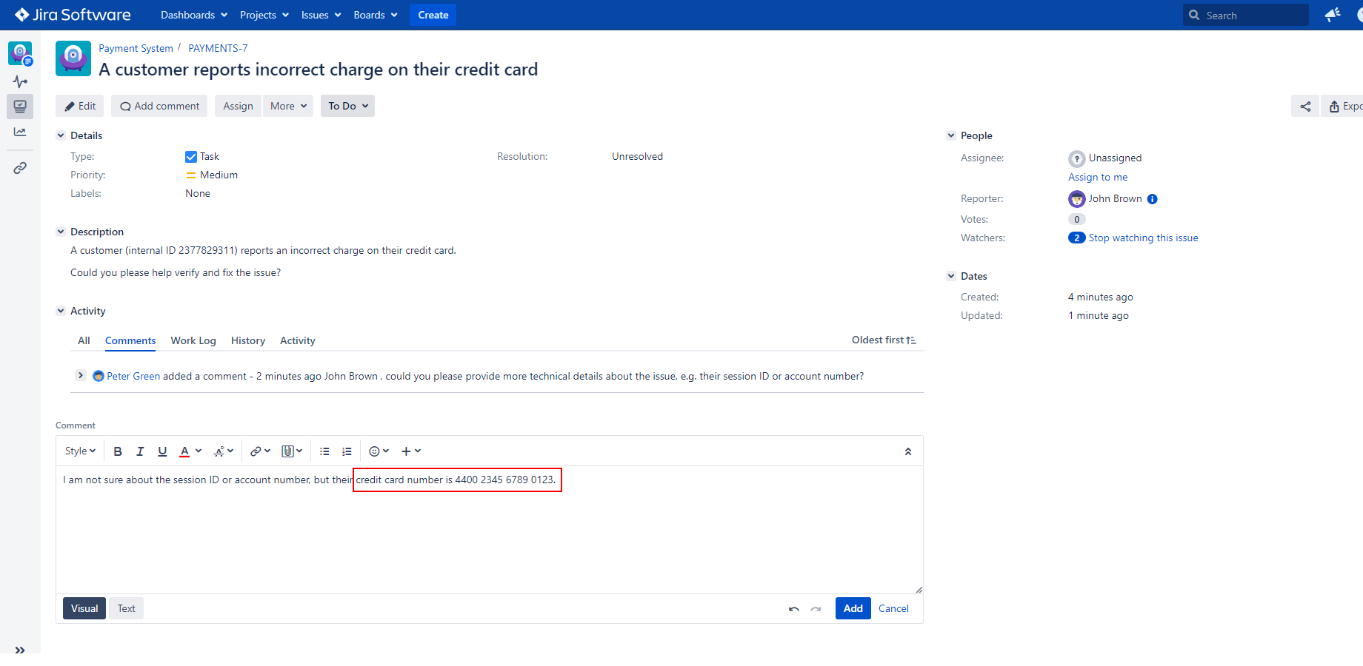This screenshot has height=666, width=1363.
Task: Click the Jira Software logo
Action: (x=73, y=15)
